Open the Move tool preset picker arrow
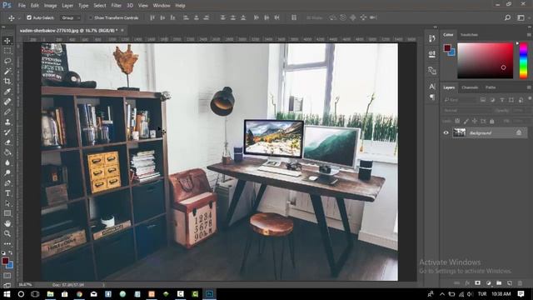The image size is (533, 300). [19, 17]
